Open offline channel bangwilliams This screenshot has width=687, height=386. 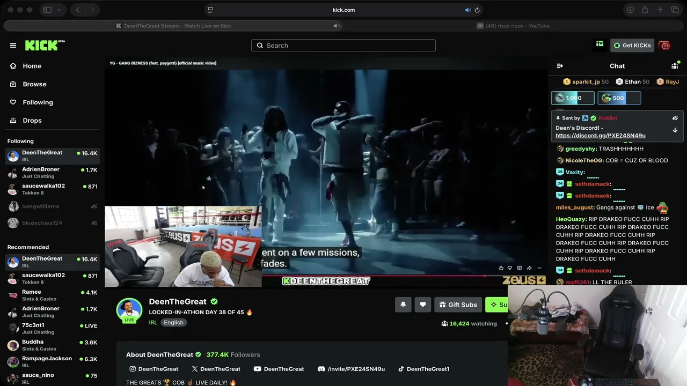52,206
